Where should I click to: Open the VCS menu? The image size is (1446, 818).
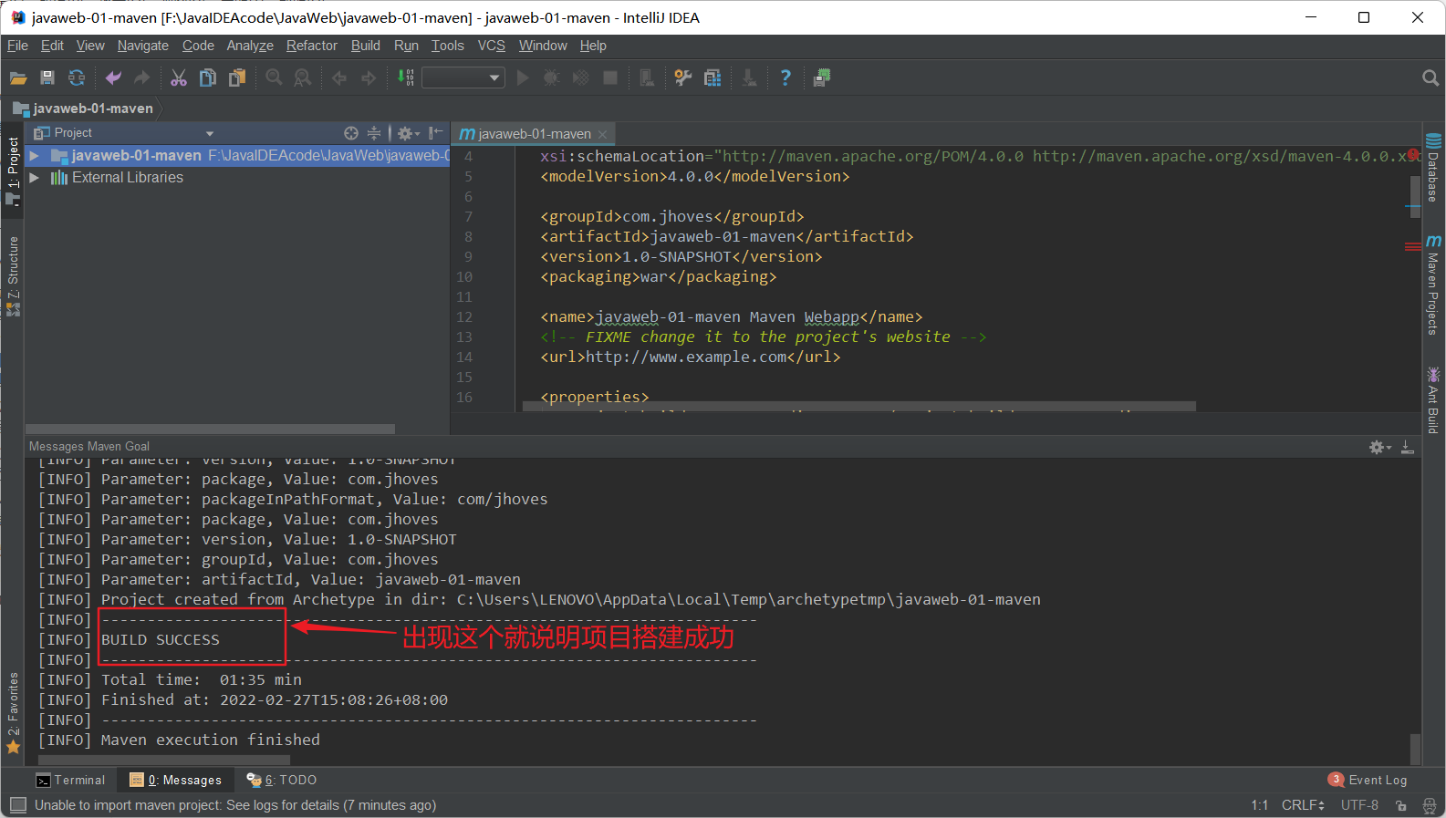click(x=491, y=46)
